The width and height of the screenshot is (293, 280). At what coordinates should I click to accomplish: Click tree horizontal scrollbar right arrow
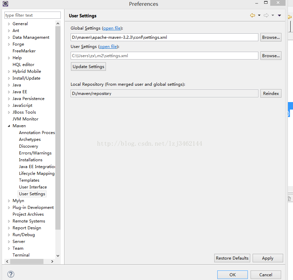pyautogui.click(x=52, y=262)
